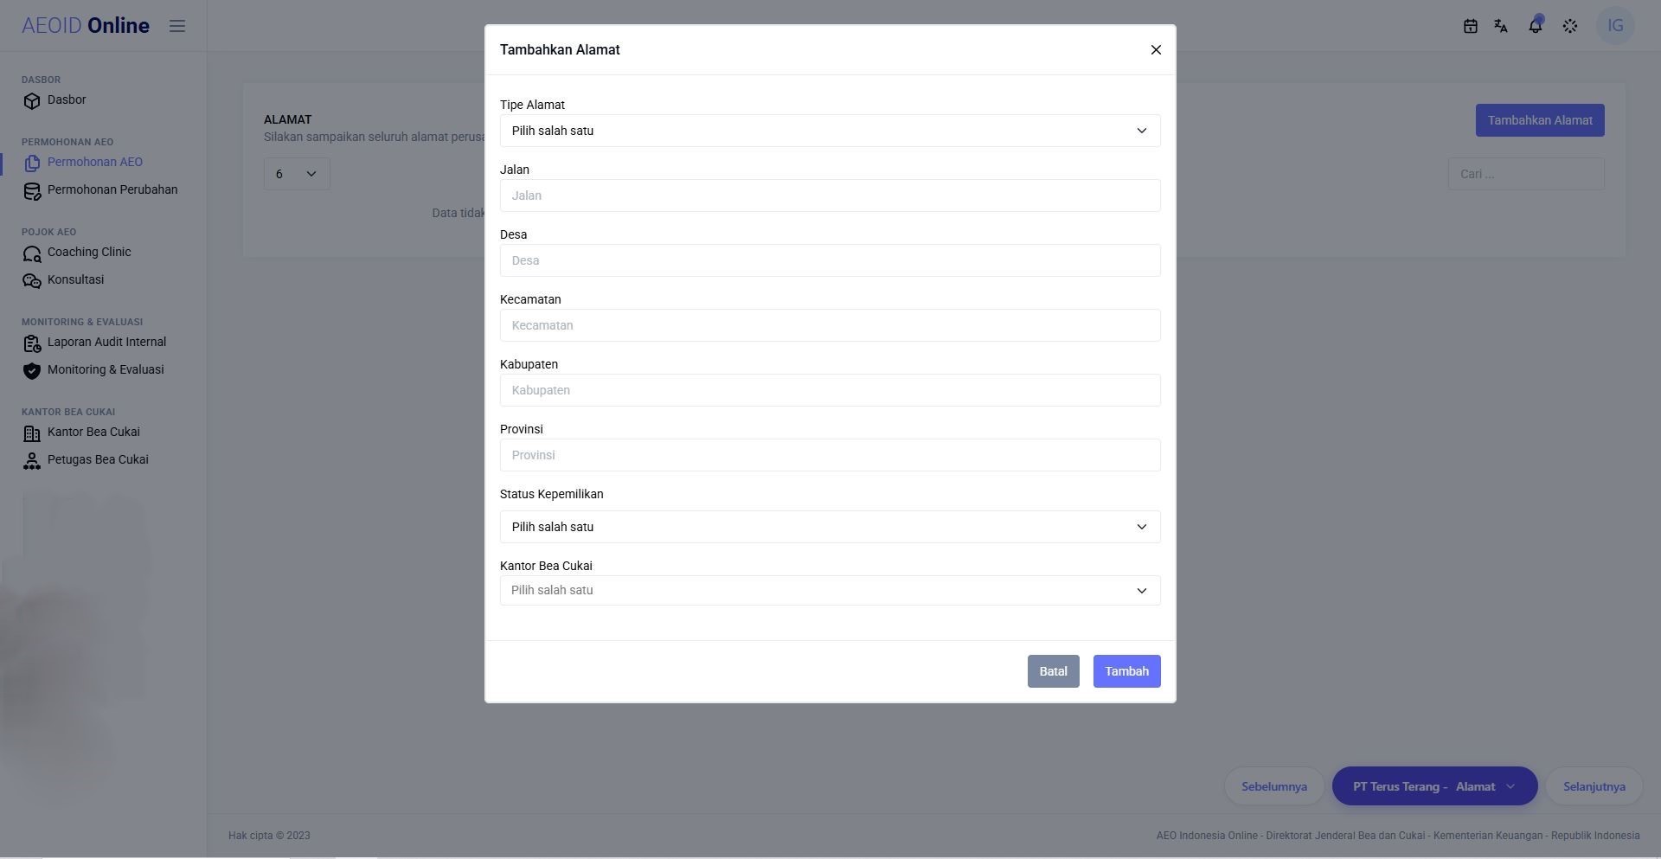Open the page size dropdown showing 6
Screen dimensions: 1661x859
pos(297,174)
